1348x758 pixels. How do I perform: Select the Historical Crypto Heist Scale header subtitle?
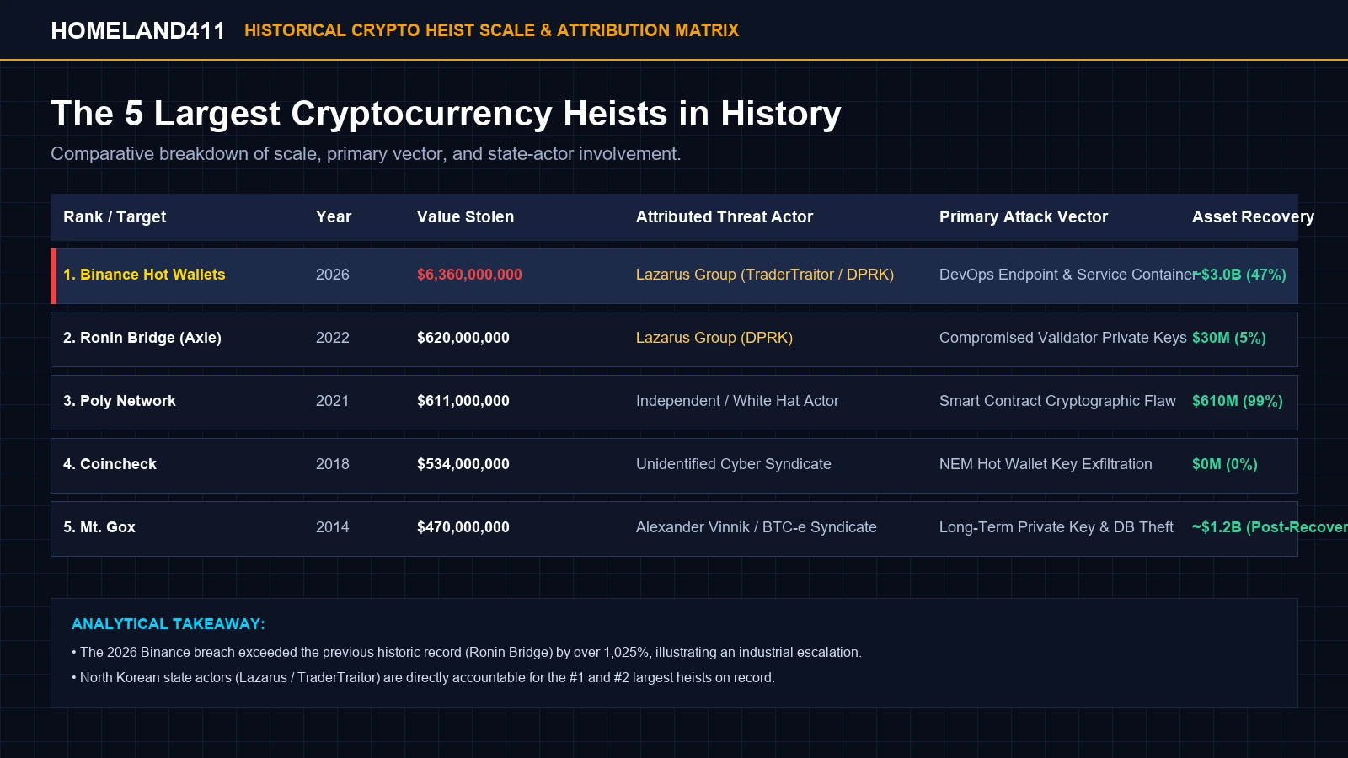point(491,30)
